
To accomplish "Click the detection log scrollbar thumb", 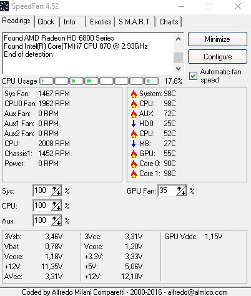I will (x=179, y=57).
